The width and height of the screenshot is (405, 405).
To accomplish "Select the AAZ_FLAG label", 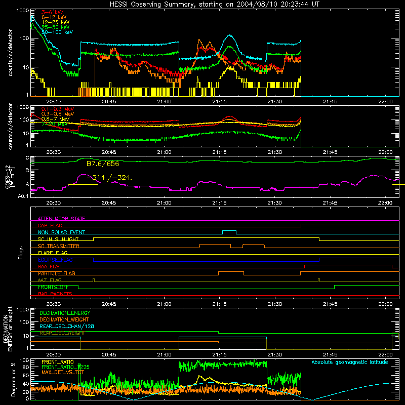I will (x=50, y=280).
